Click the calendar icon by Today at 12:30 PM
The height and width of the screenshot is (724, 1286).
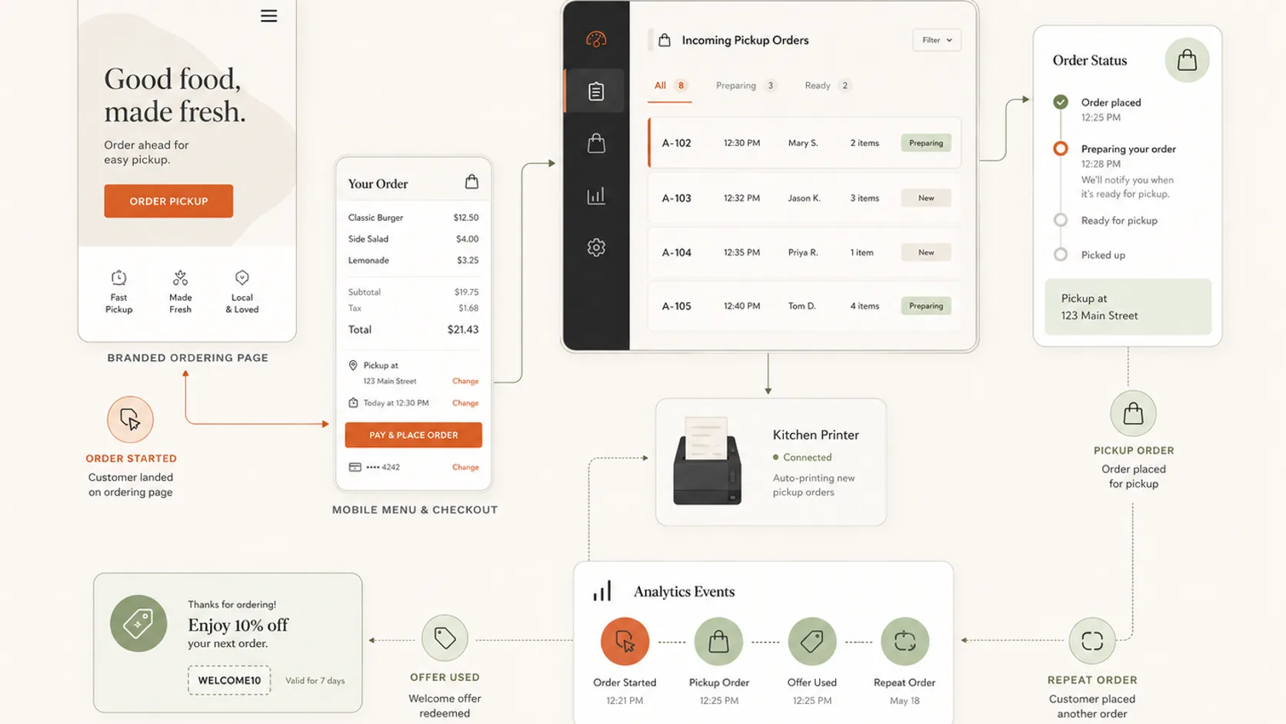pos(353,402)
